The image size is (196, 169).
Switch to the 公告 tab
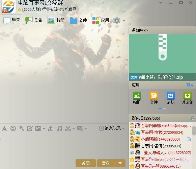click(34, 20)
